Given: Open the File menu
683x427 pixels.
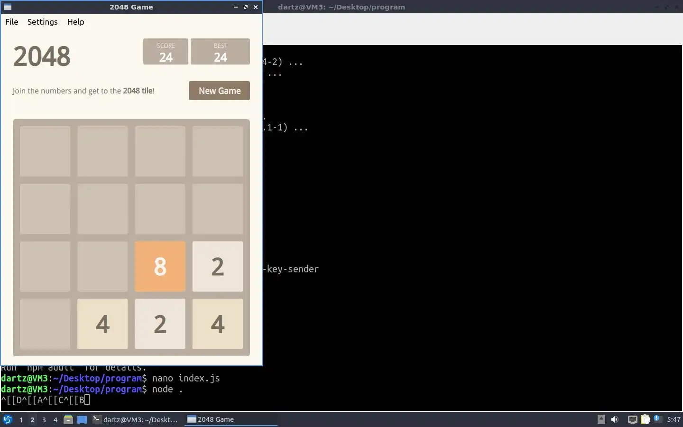Looking at the screenshot, I should click(x=12, y=22).
